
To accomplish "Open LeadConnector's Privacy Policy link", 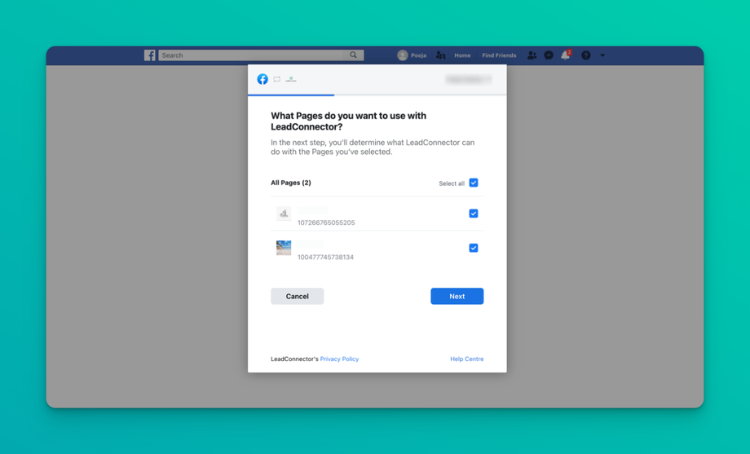I will 339,359.
